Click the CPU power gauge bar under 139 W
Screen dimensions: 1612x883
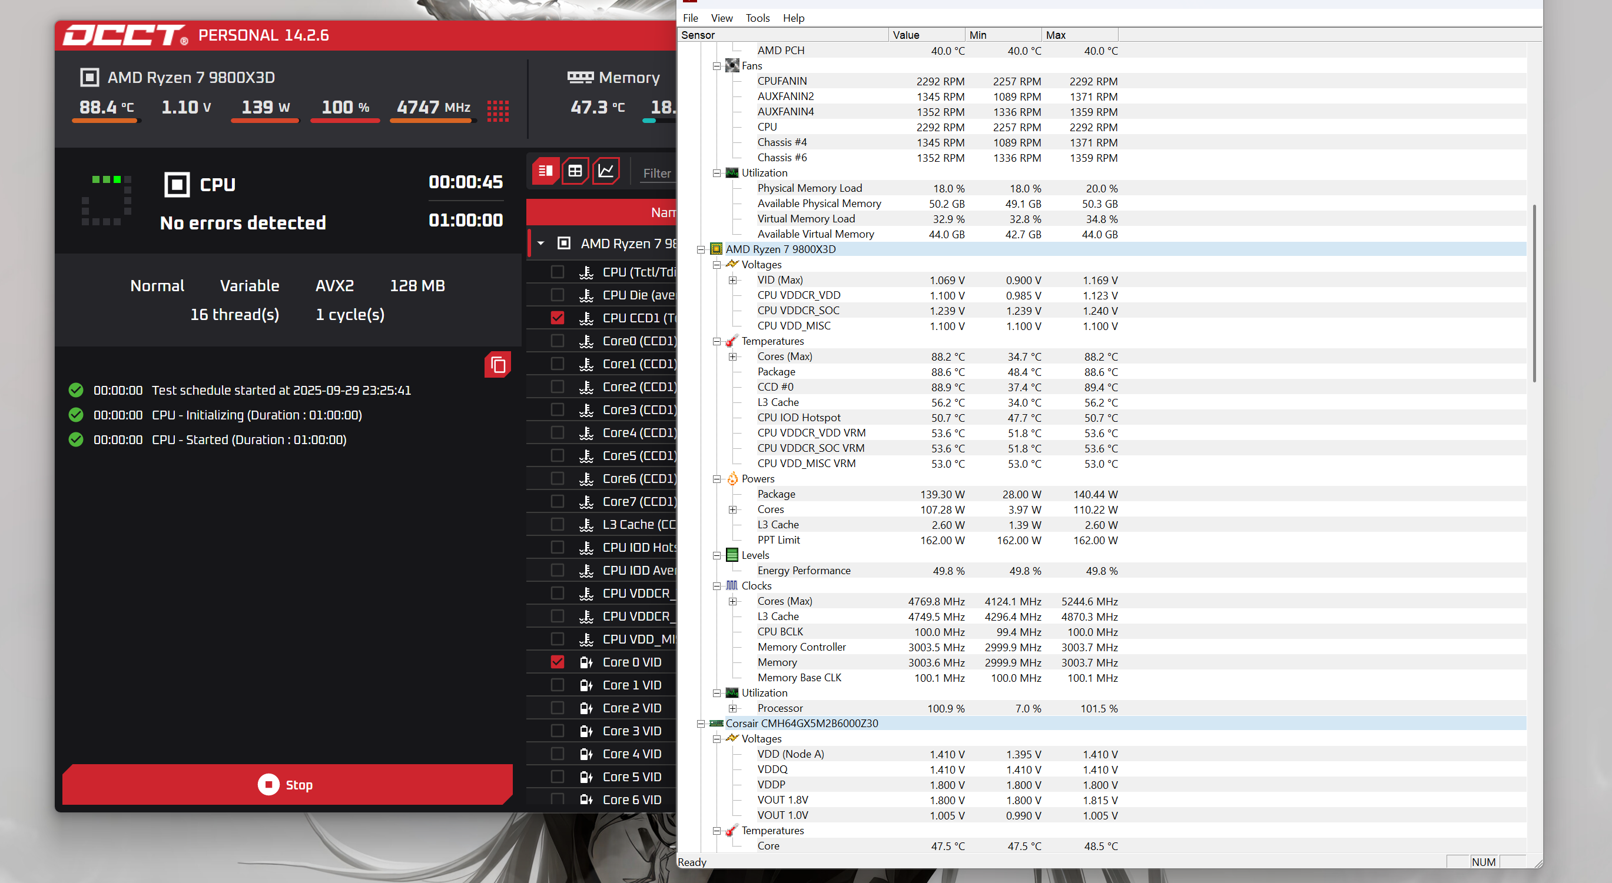266,121
